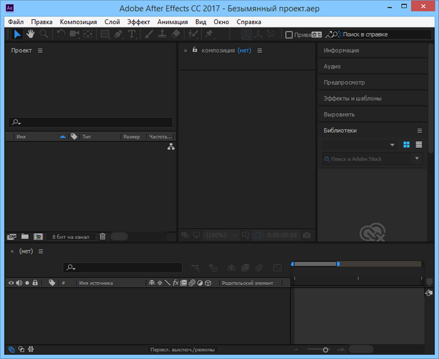Create a new folder in Project panel
This screenshot has height=359, width=439.
25,236
